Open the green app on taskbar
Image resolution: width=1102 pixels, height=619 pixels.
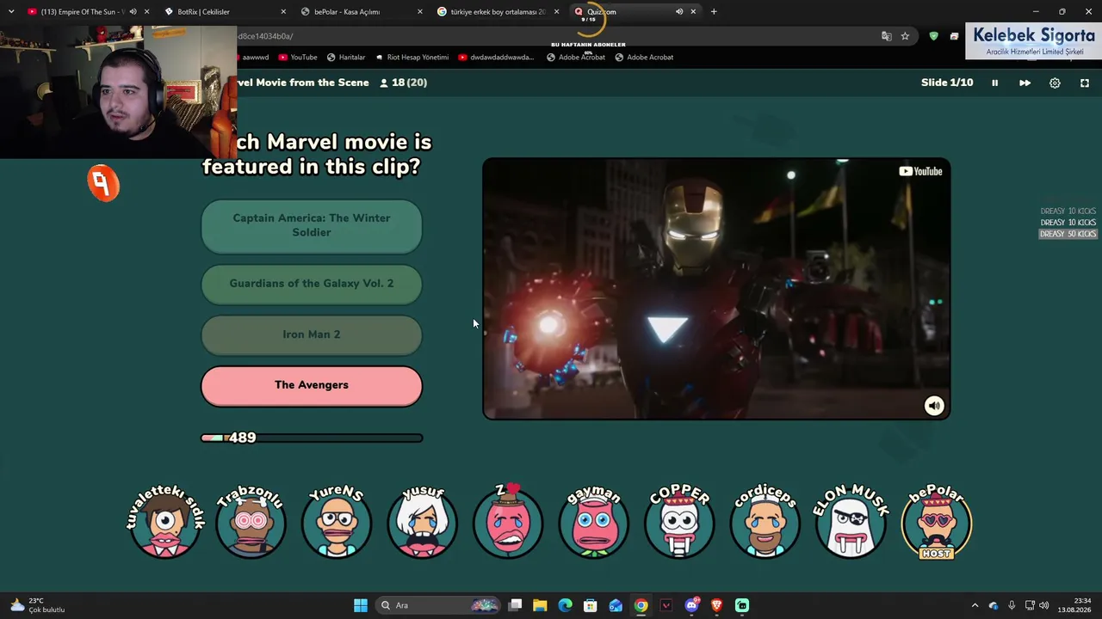pyautogui.click(x=742, y=605)
